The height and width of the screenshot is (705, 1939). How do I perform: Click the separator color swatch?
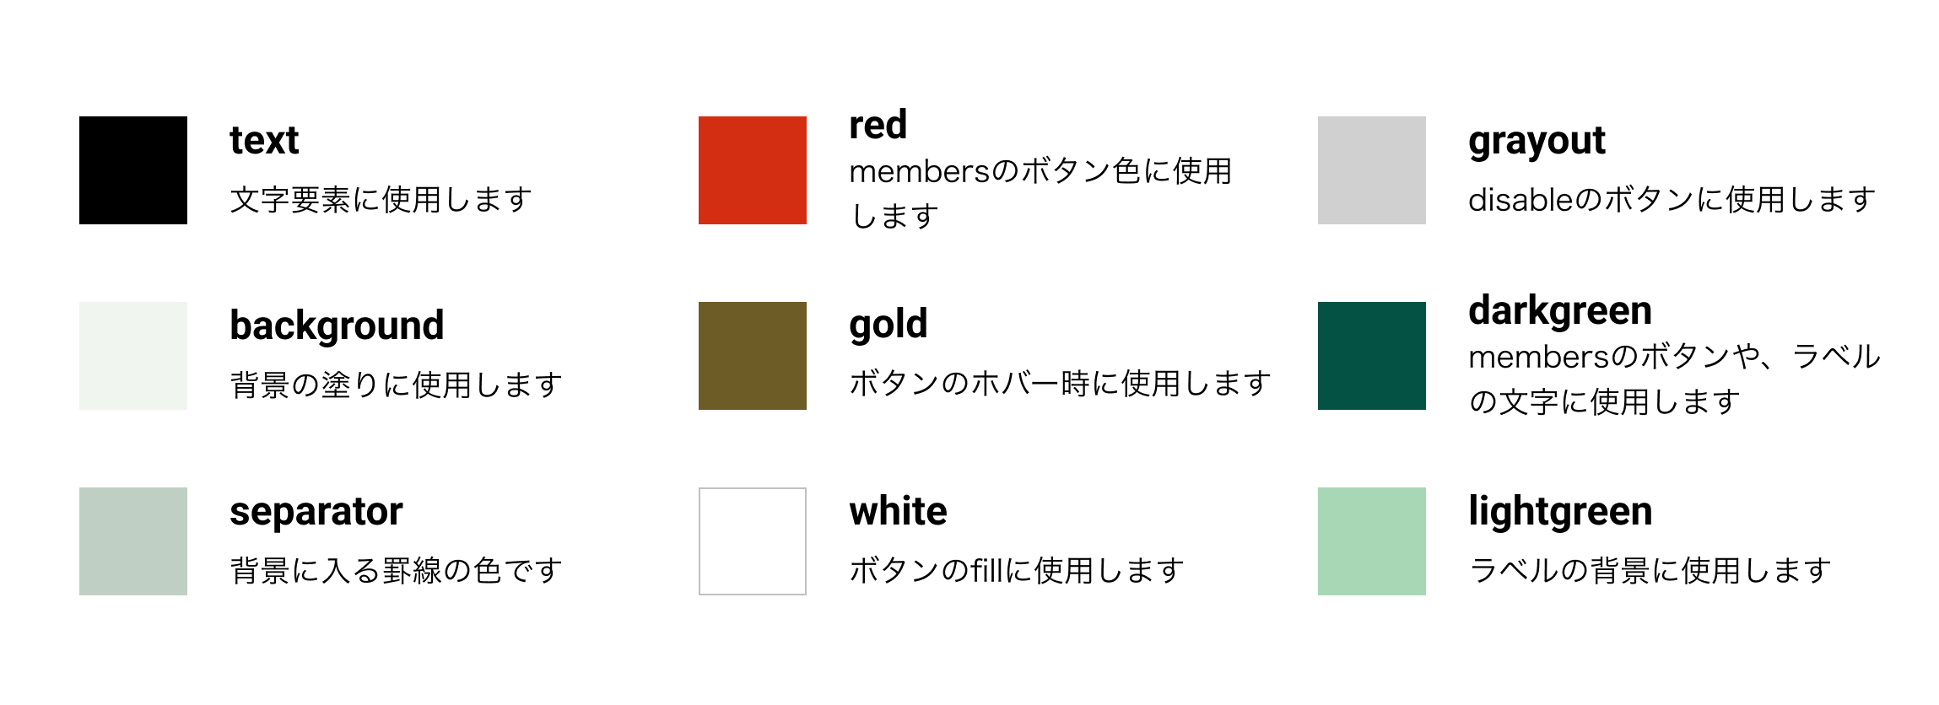click(133, 541)
